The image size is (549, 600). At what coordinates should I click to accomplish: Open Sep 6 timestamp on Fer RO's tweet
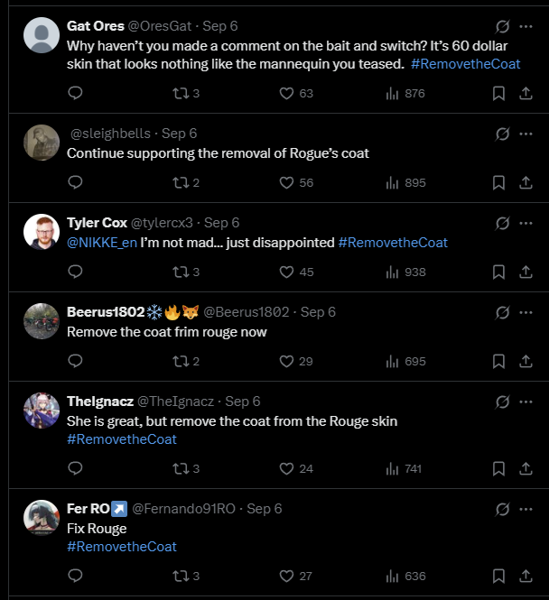tap(264, 509)
